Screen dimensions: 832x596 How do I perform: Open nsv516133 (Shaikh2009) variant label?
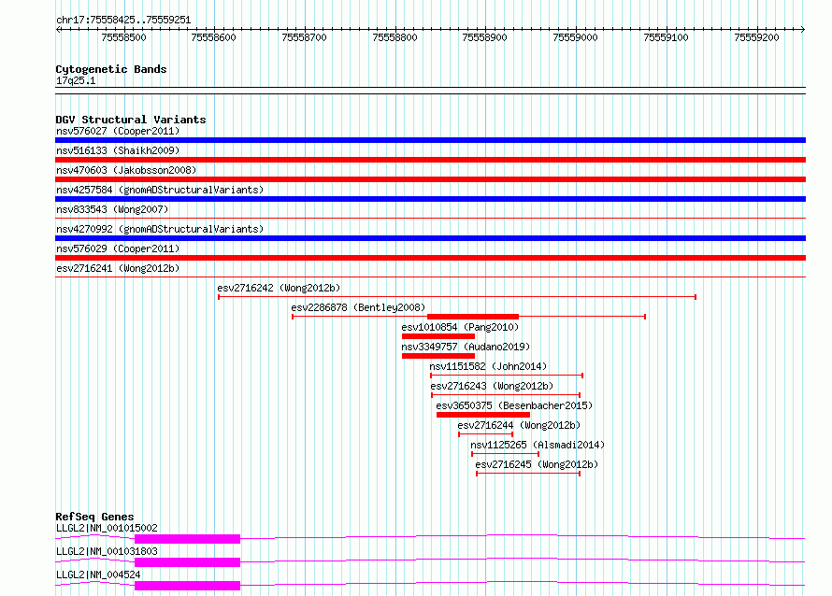pos(118,150)
